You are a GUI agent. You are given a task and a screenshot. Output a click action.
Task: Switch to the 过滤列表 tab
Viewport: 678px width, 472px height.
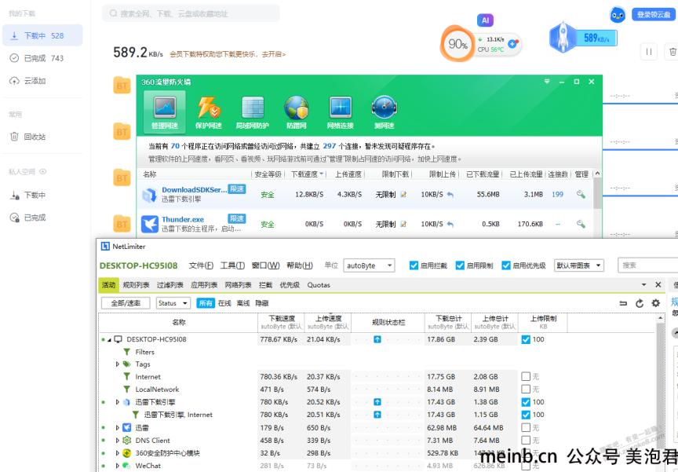click(x=170, y=285)
